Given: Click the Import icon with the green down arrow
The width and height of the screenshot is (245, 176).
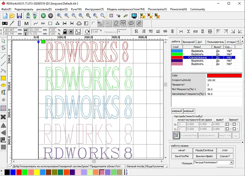Looking at the screenshot, I should click(28, 16).
